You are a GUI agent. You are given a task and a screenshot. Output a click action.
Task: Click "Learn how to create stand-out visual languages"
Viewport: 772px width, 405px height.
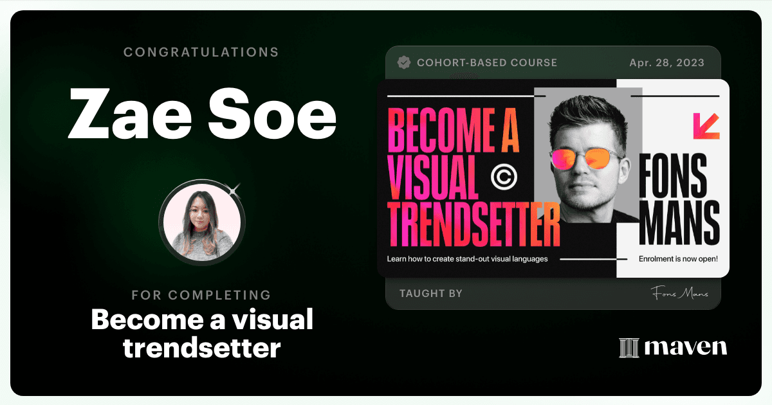(467, 259)
